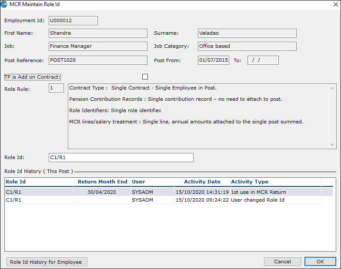The image size is (341, 269).
Task: Sort by Activity Type column header
Action: (x=276, y=182)
